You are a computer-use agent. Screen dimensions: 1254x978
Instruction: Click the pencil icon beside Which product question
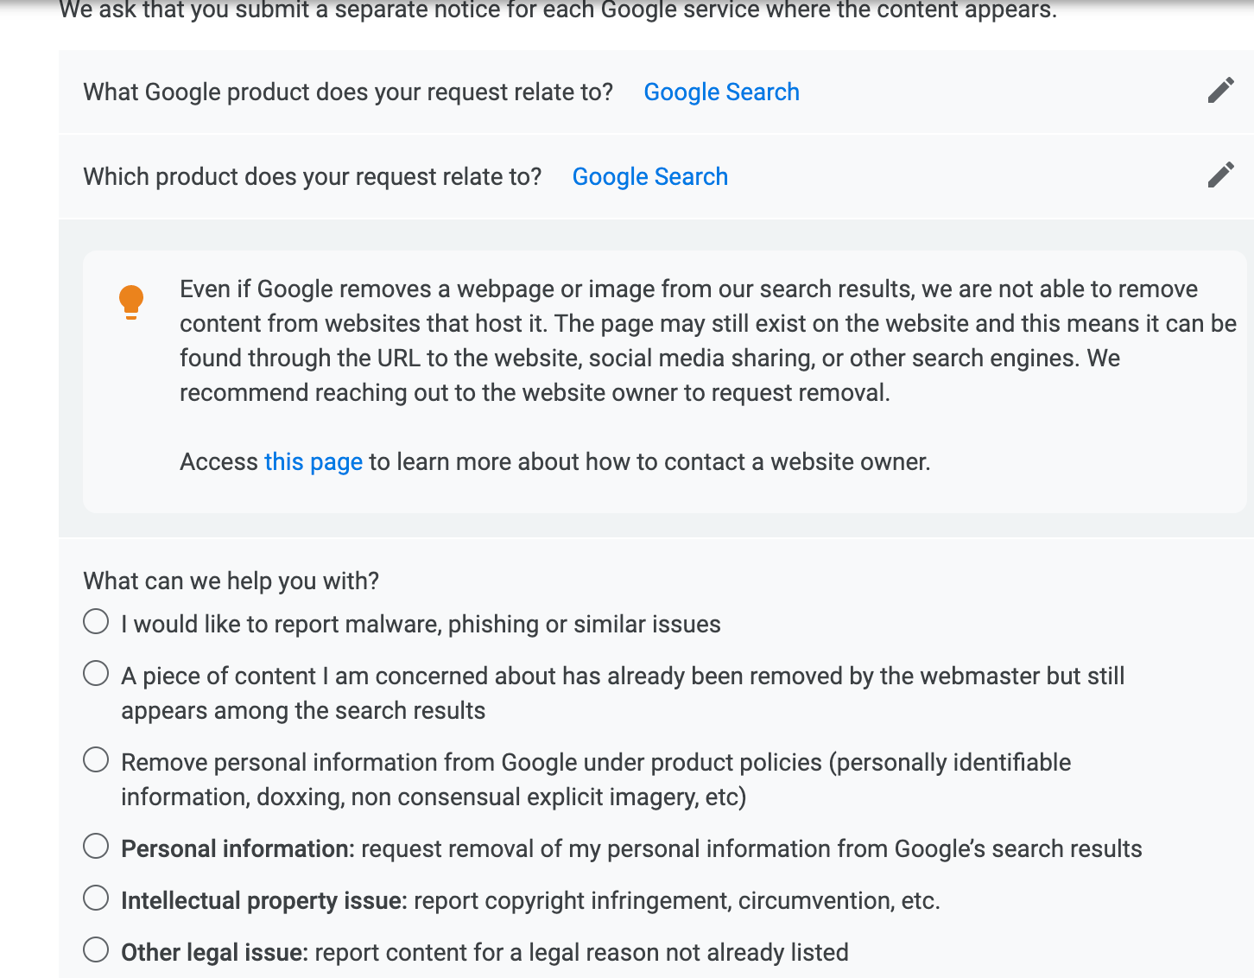coord(1220,175)
